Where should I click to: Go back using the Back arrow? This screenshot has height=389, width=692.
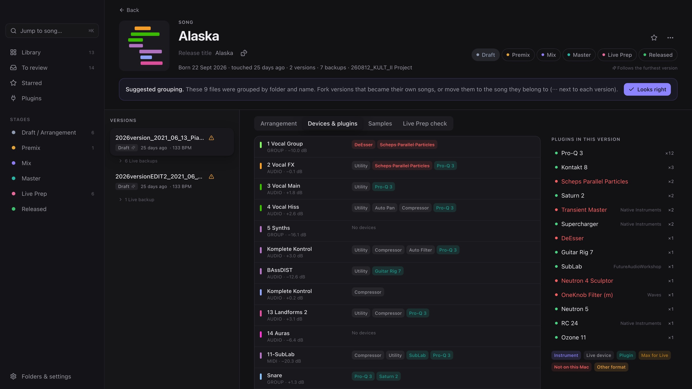click(x=129, y=10)
